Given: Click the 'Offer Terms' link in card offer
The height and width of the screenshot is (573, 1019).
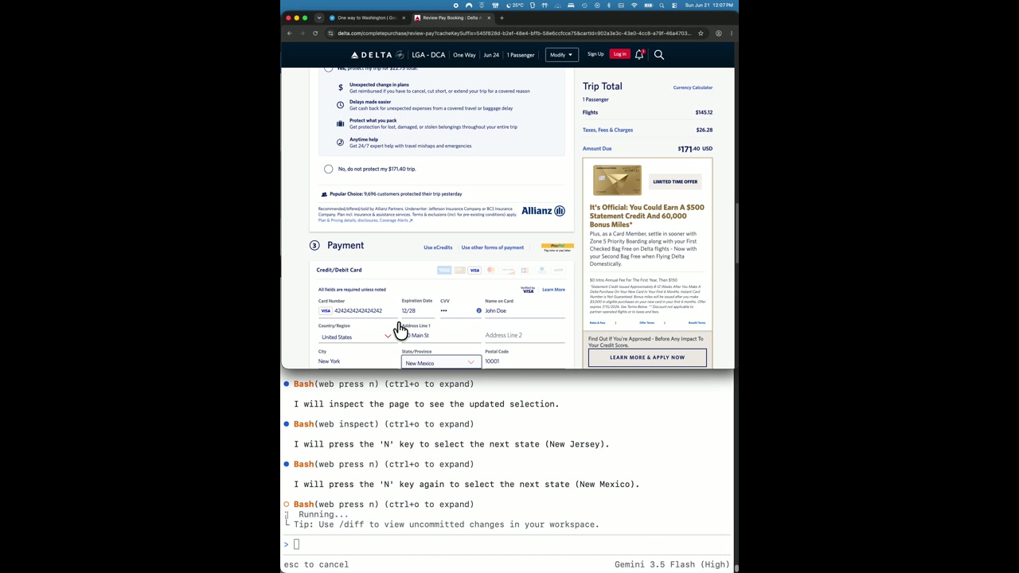Looking at the screenshot, I should click(646, 323).
